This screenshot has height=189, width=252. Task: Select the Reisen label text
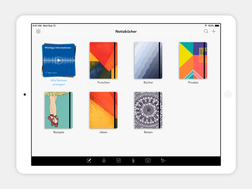tap(148, 132)
